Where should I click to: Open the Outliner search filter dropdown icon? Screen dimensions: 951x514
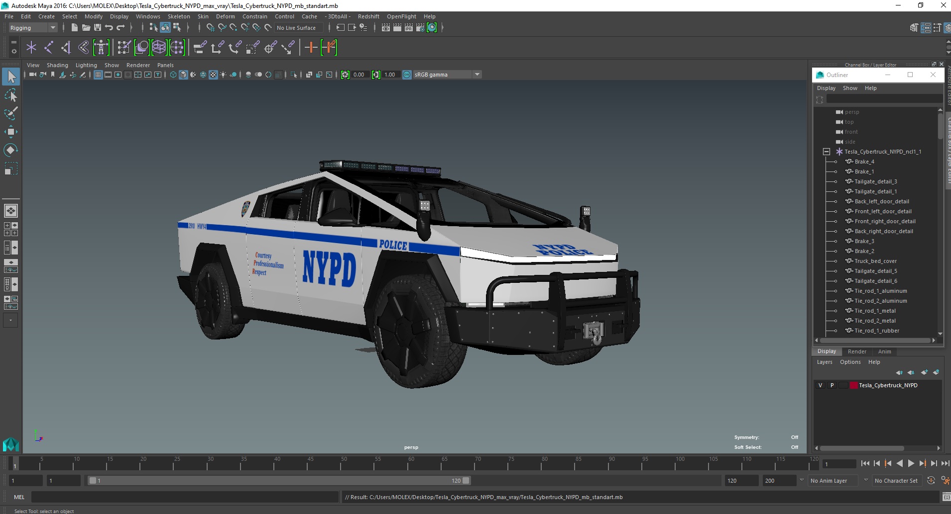[820, 100]
